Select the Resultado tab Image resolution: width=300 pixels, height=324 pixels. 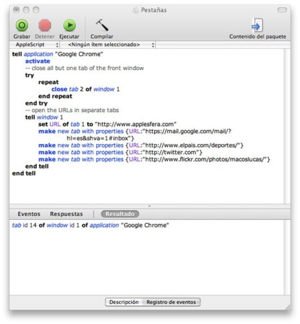[120, 214]
